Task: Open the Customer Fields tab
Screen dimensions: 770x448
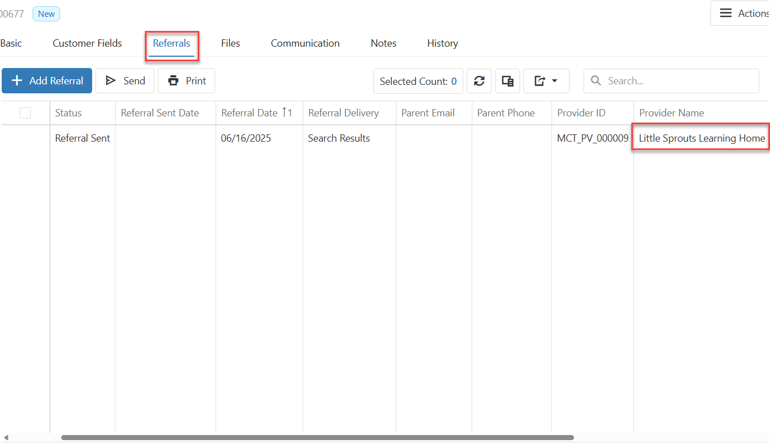Action: (x=87, y=43)
